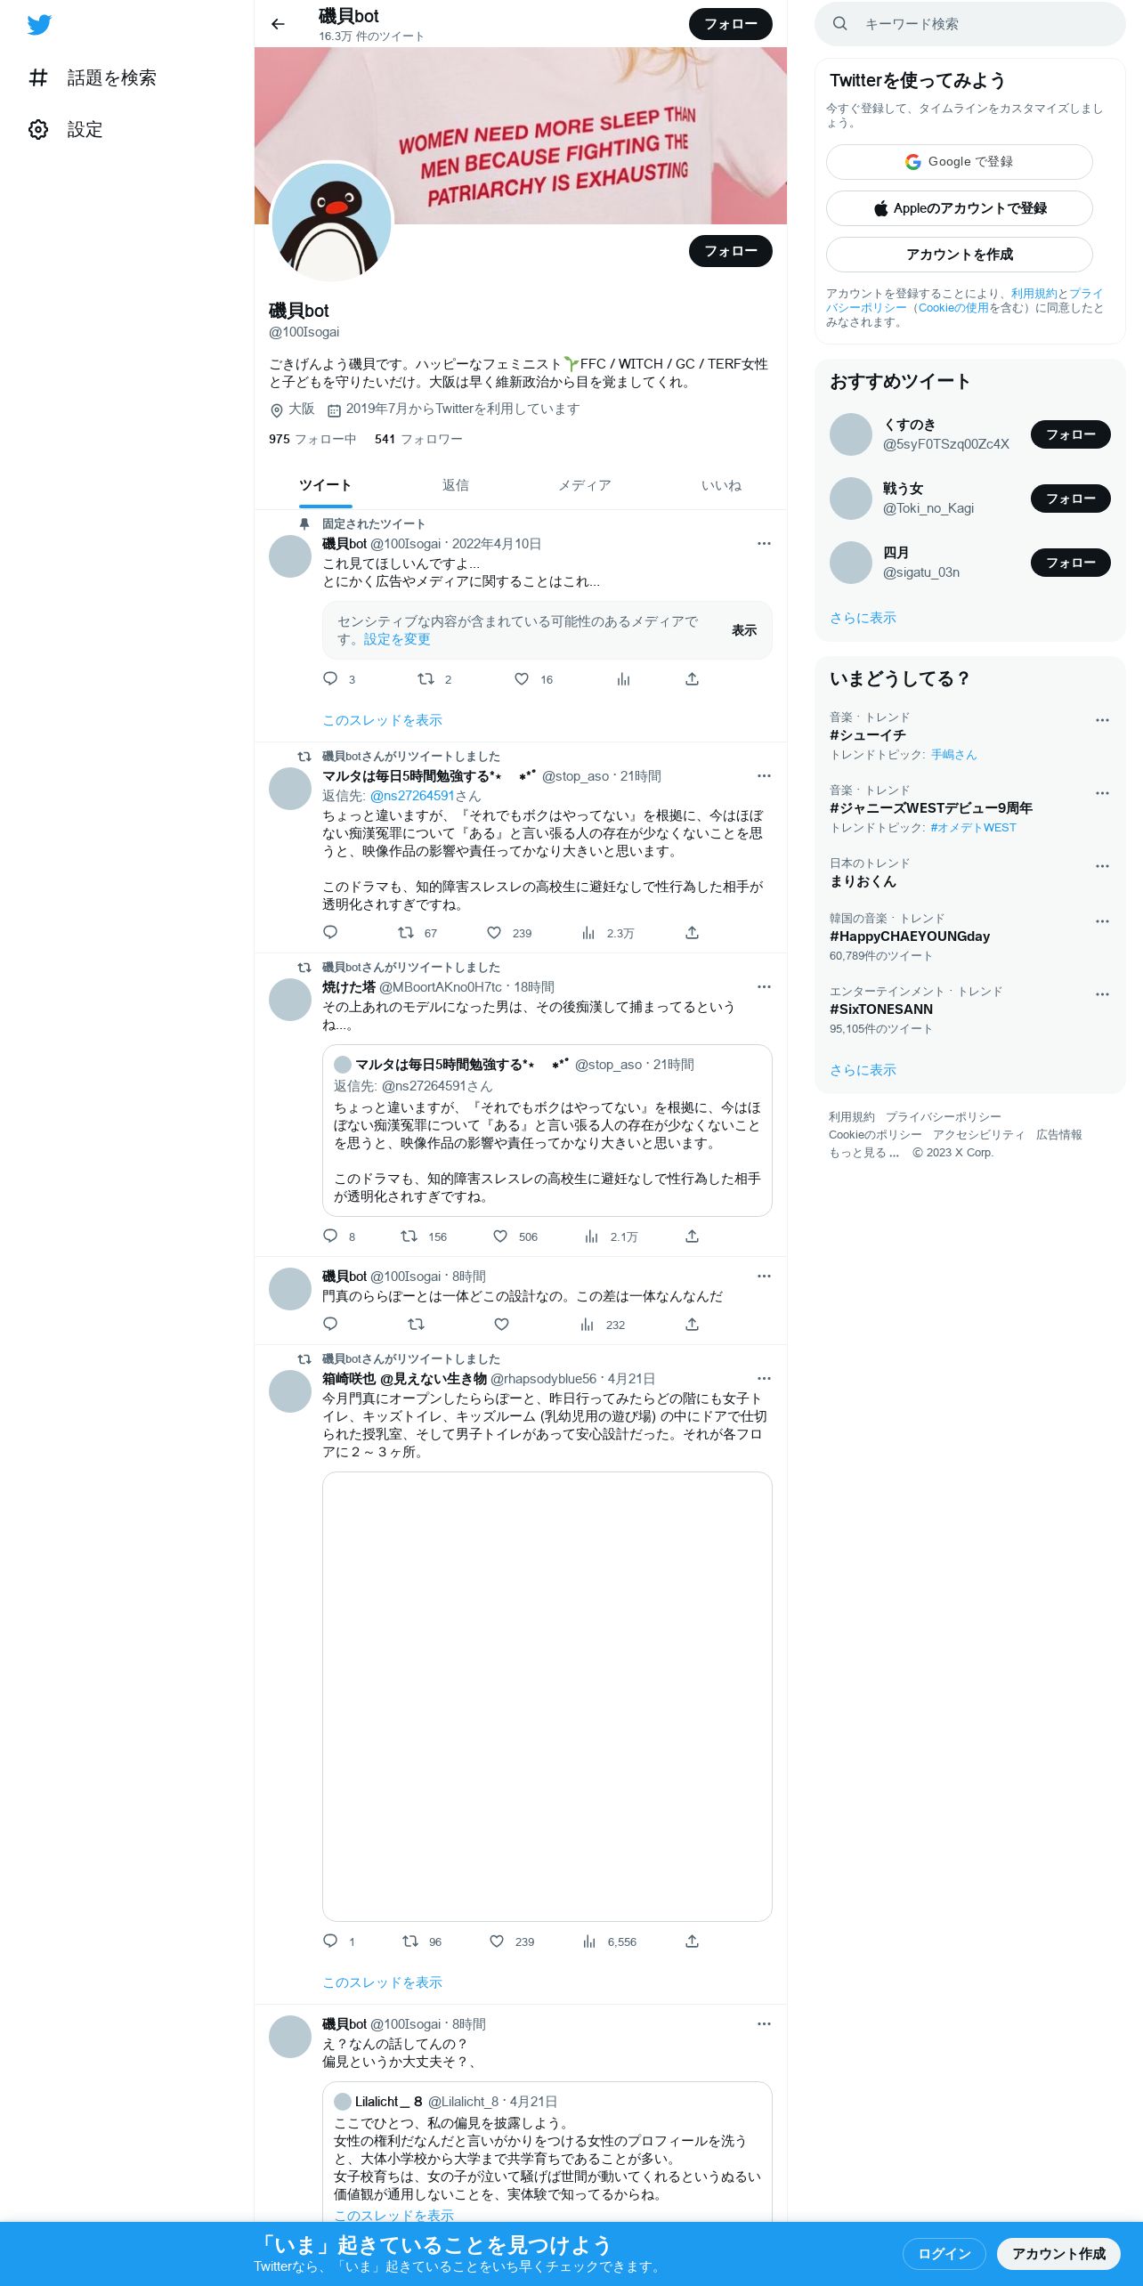1143x2286 pixels.
Task: Retweet the pinned tweet
Action: tap(426, 679)
